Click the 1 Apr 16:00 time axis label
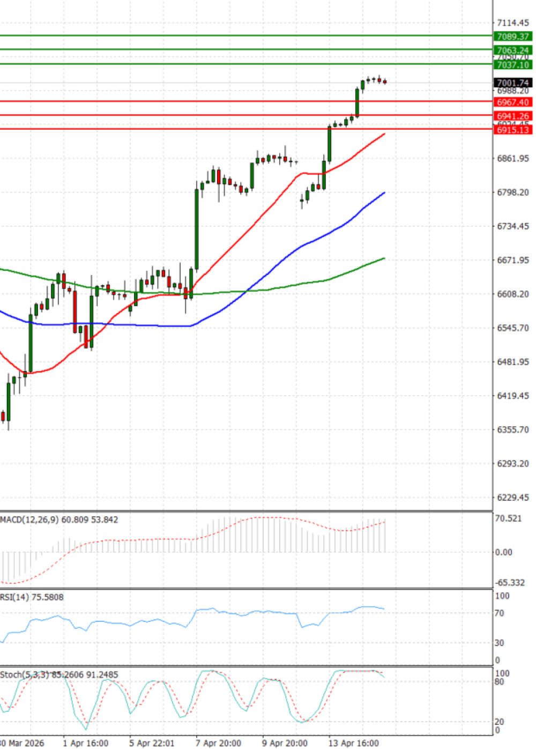Viewport: 536px width, 749px height. tap(85, 743)
